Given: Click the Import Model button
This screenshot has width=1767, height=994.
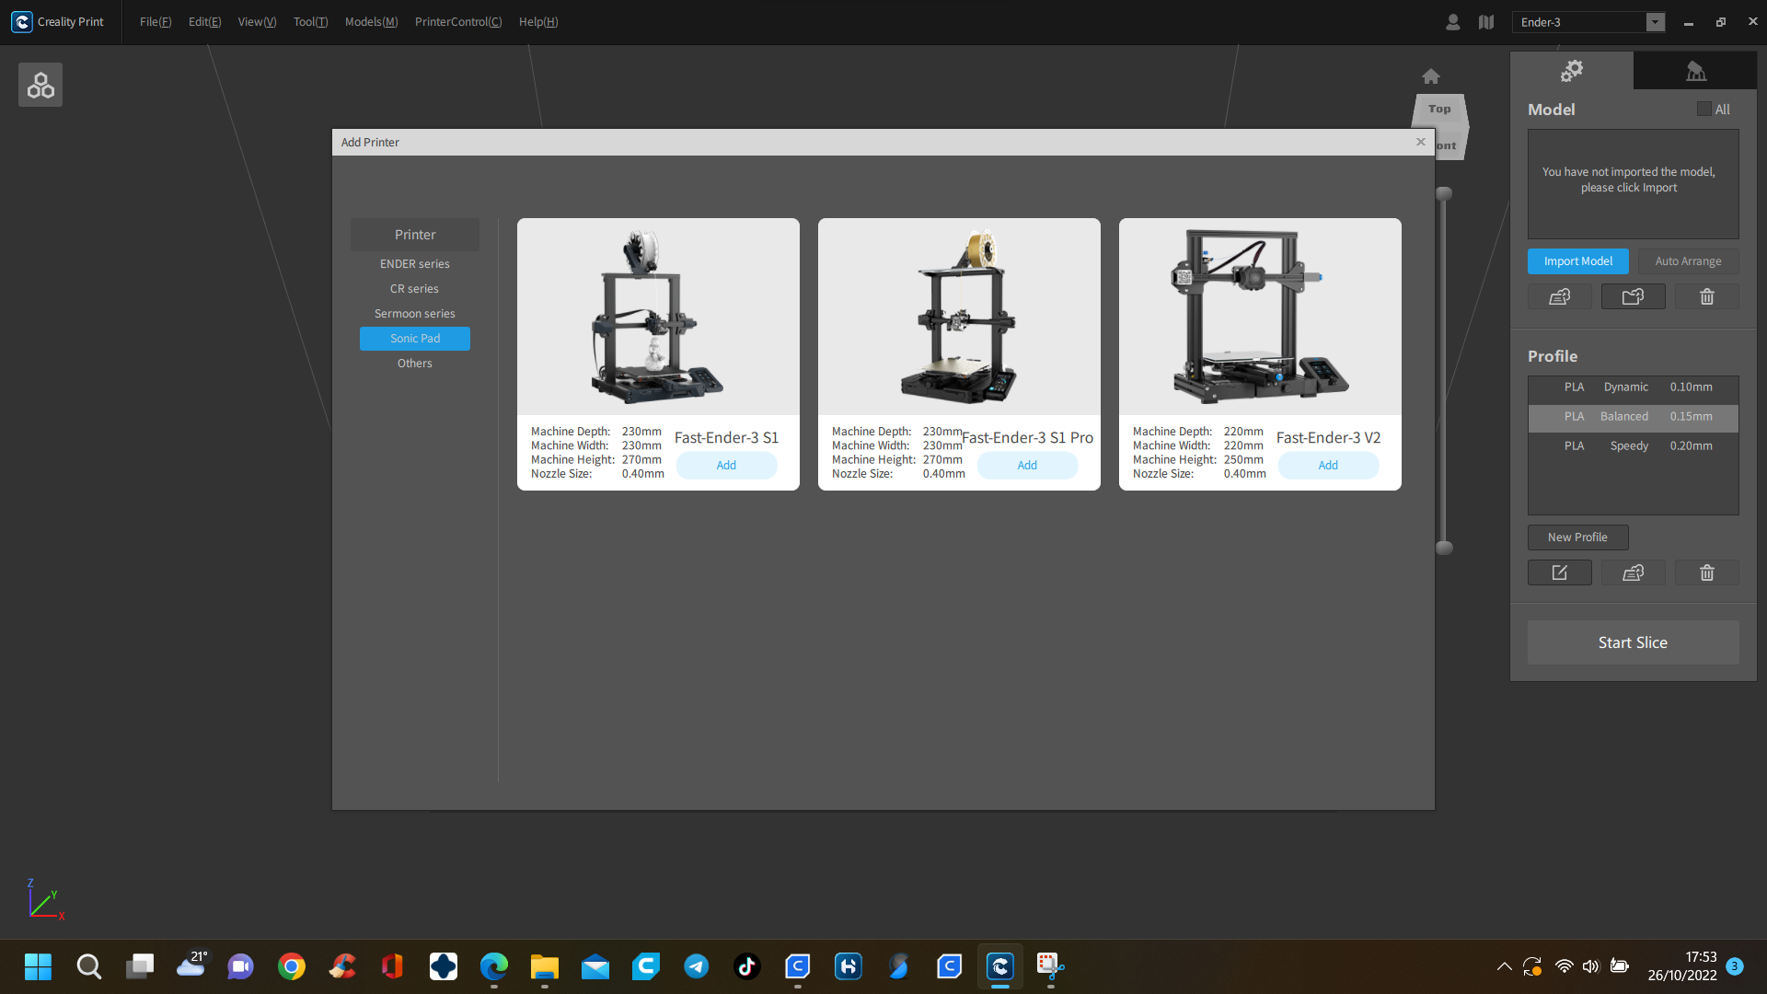Looking at the screenshot, I should tap(1577, 261).
